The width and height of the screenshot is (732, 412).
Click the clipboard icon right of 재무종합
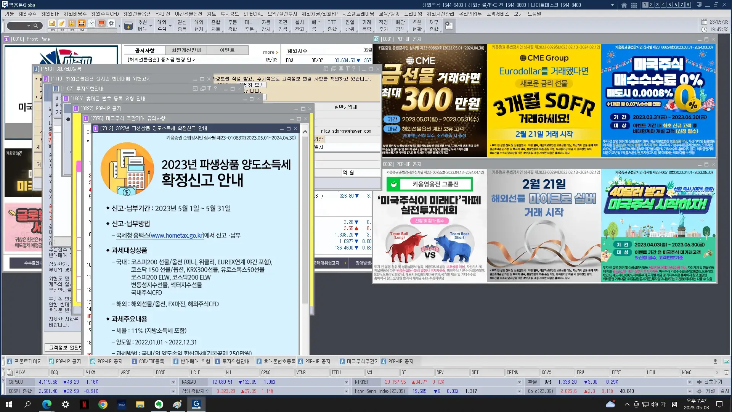tap(449, 26)
